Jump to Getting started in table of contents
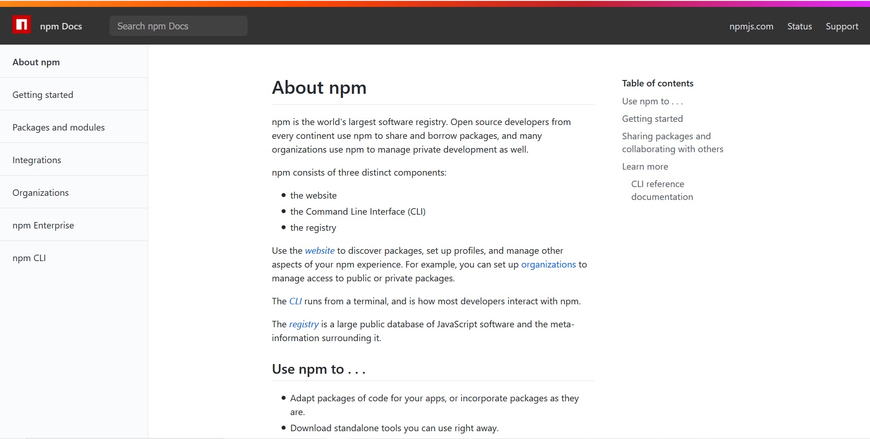 click(652, 119)
